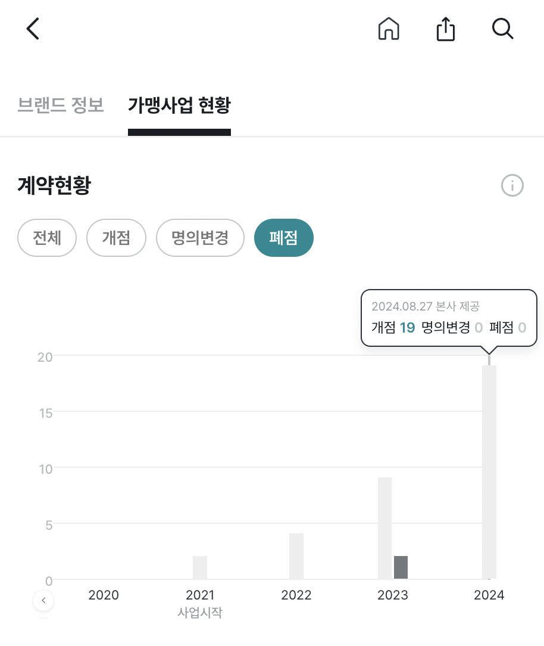Select the 2020 axis label
544x646 pixels.
click(x=104, y=595)
